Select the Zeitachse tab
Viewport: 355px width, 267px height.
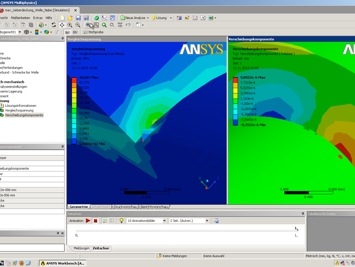[101, 248]
